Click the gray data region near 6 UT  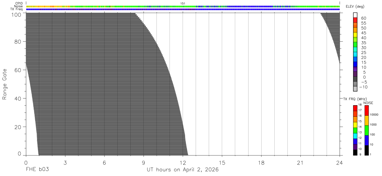tap(104, 84)
